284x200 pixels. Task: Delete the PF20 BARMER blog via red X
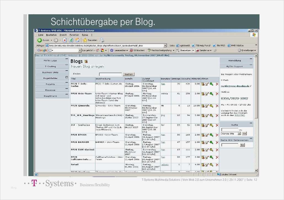pyautogui.click(x=217, y=143)
